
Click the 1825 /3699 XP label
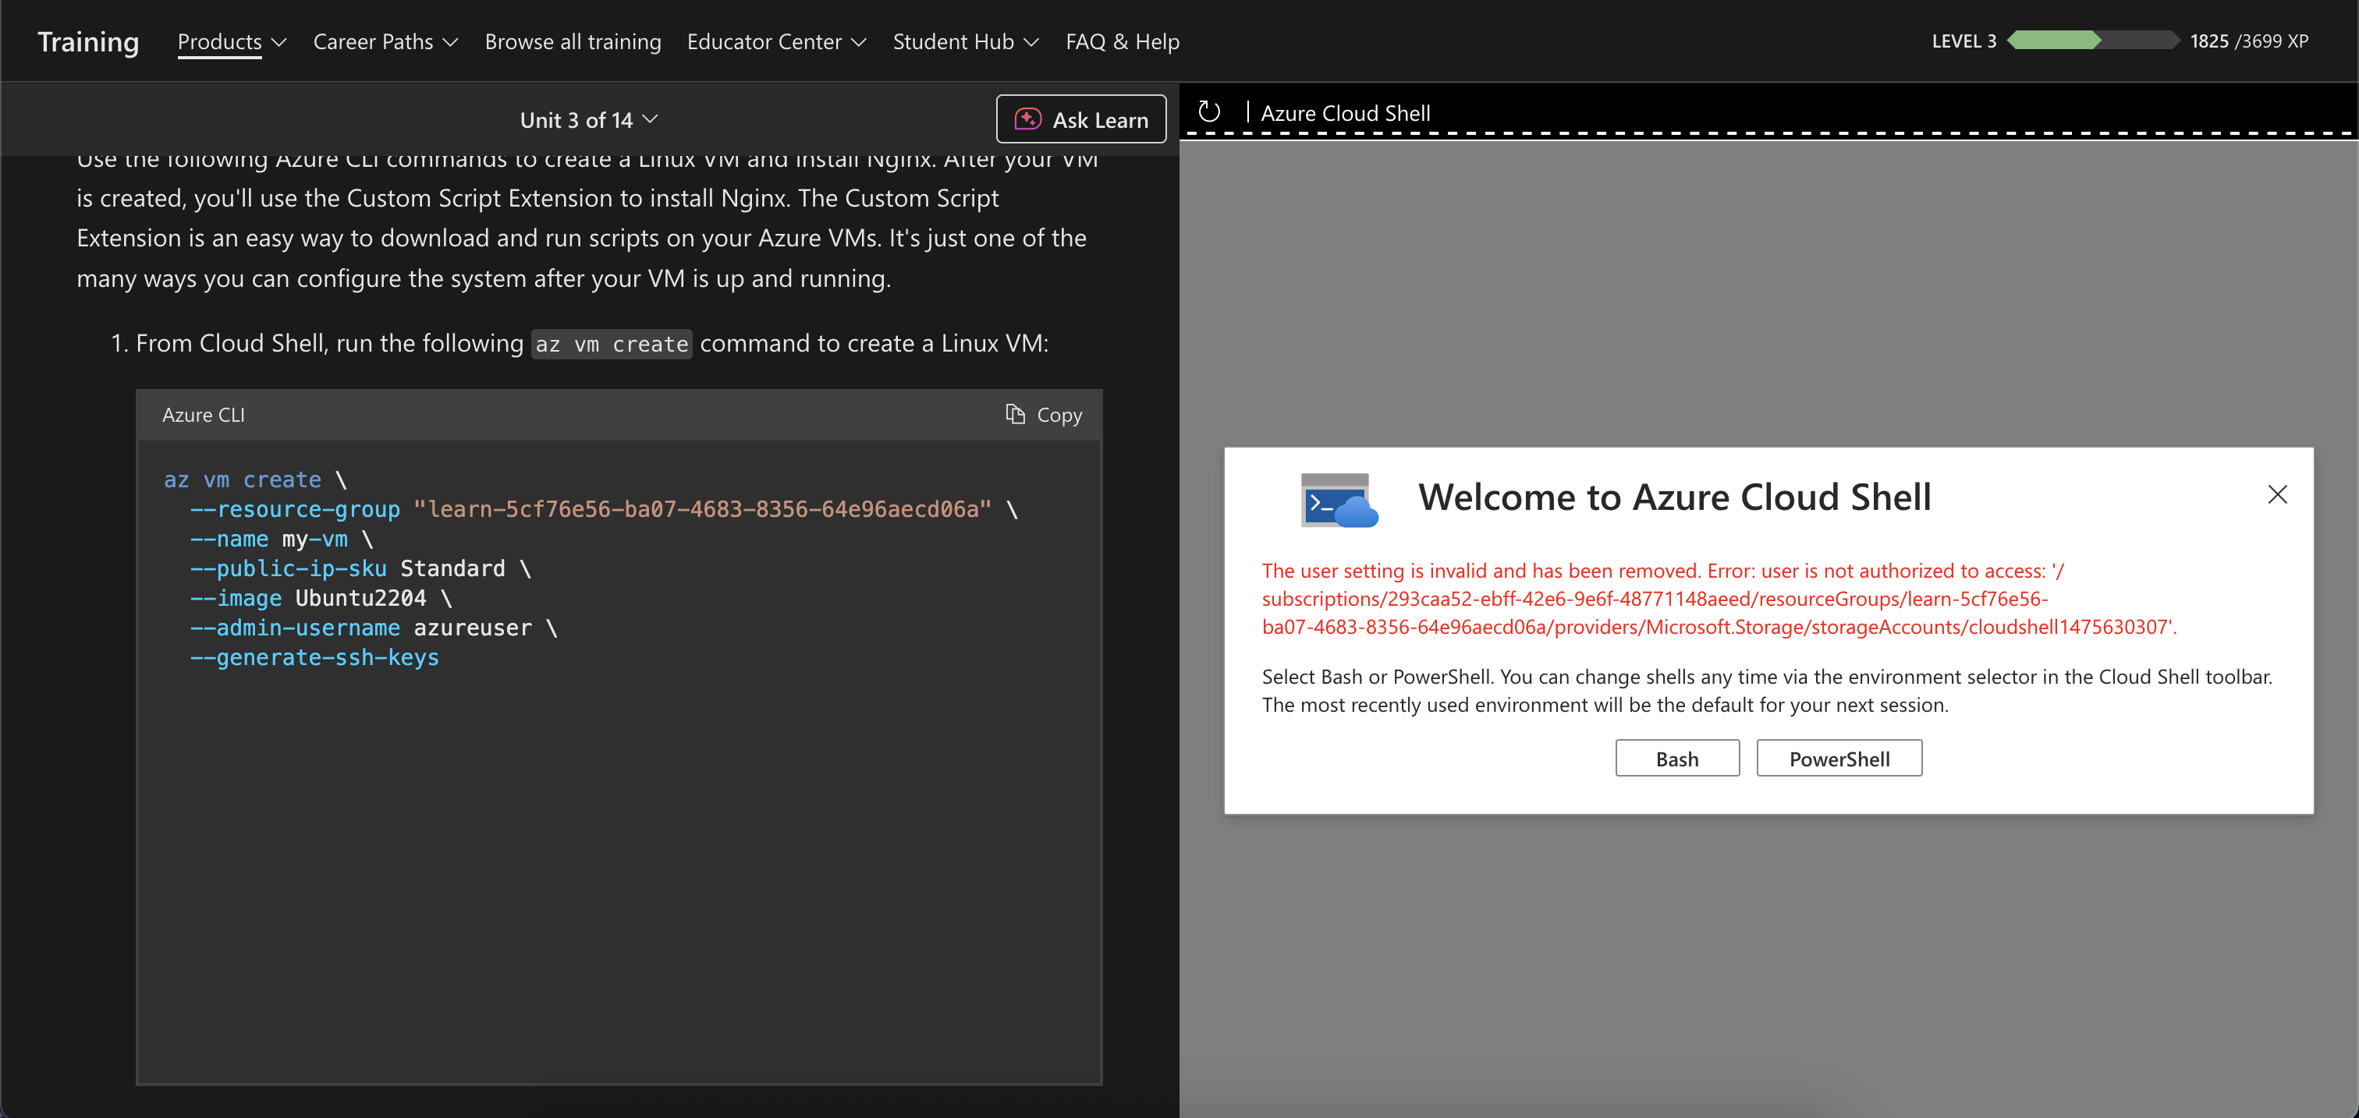(2248, 41)
